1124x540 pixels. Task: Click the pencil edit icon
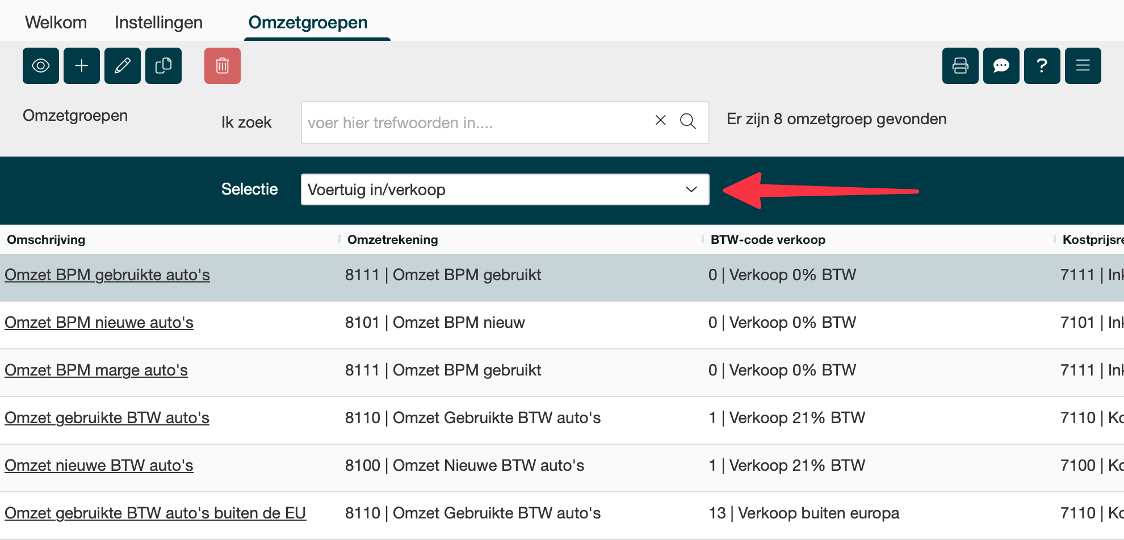(123, 66)
